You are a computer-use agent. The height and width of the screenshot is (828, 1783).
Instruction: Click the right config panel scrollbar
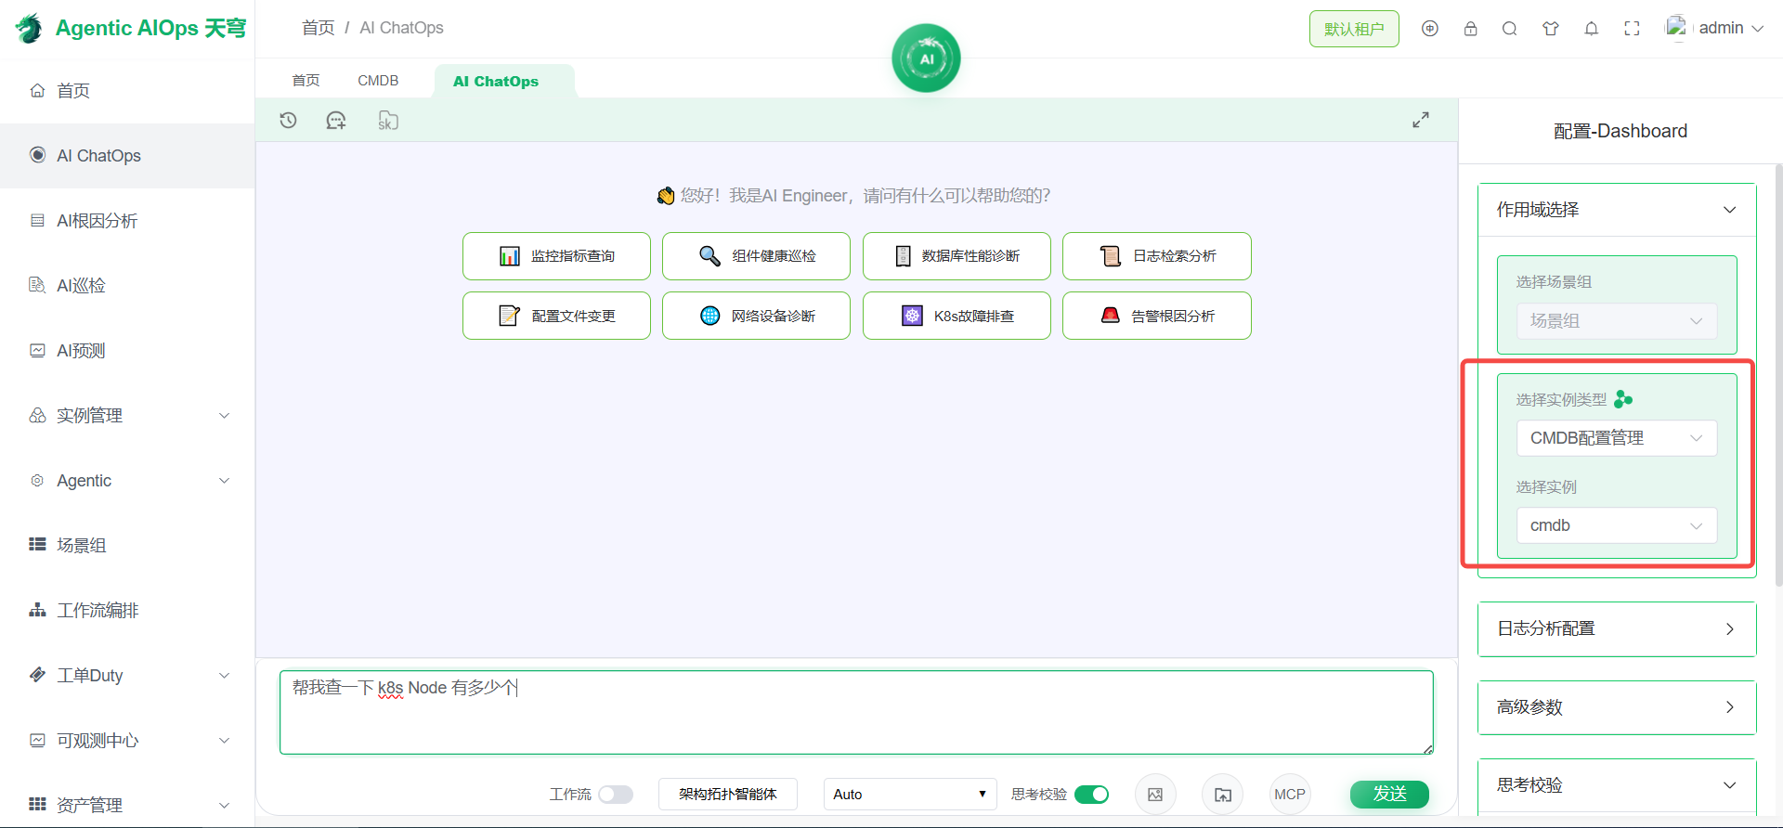1778,375
